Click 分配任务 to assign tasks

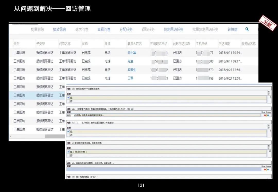126,30
